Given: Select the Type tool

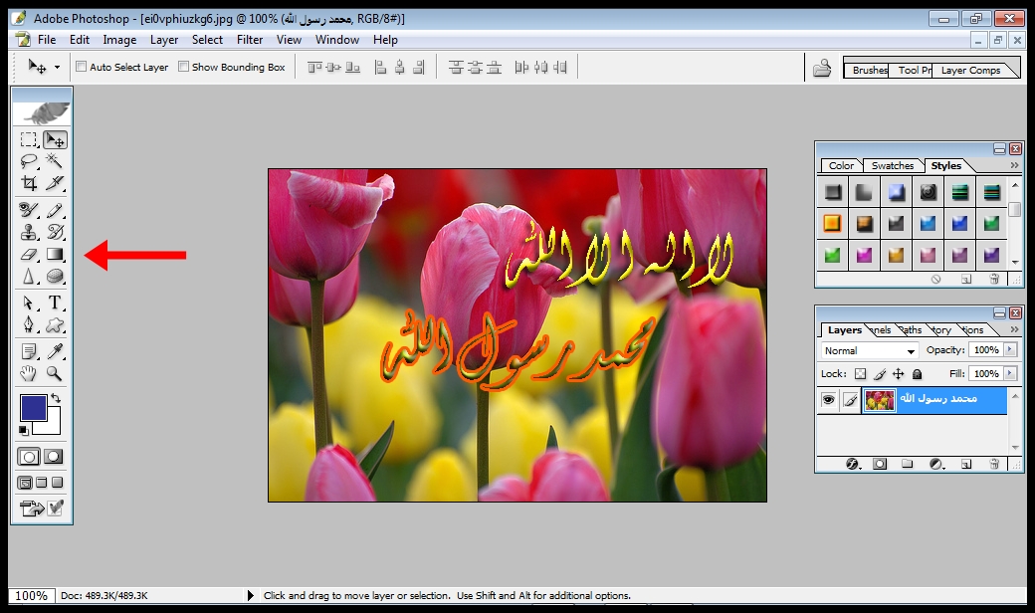Looking at the screenshot, I should [x=55, y=303].
